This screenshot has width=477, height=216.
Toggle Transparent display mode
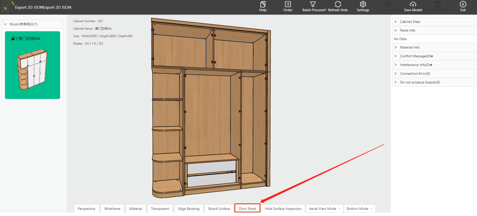click(x=160, y=209)
